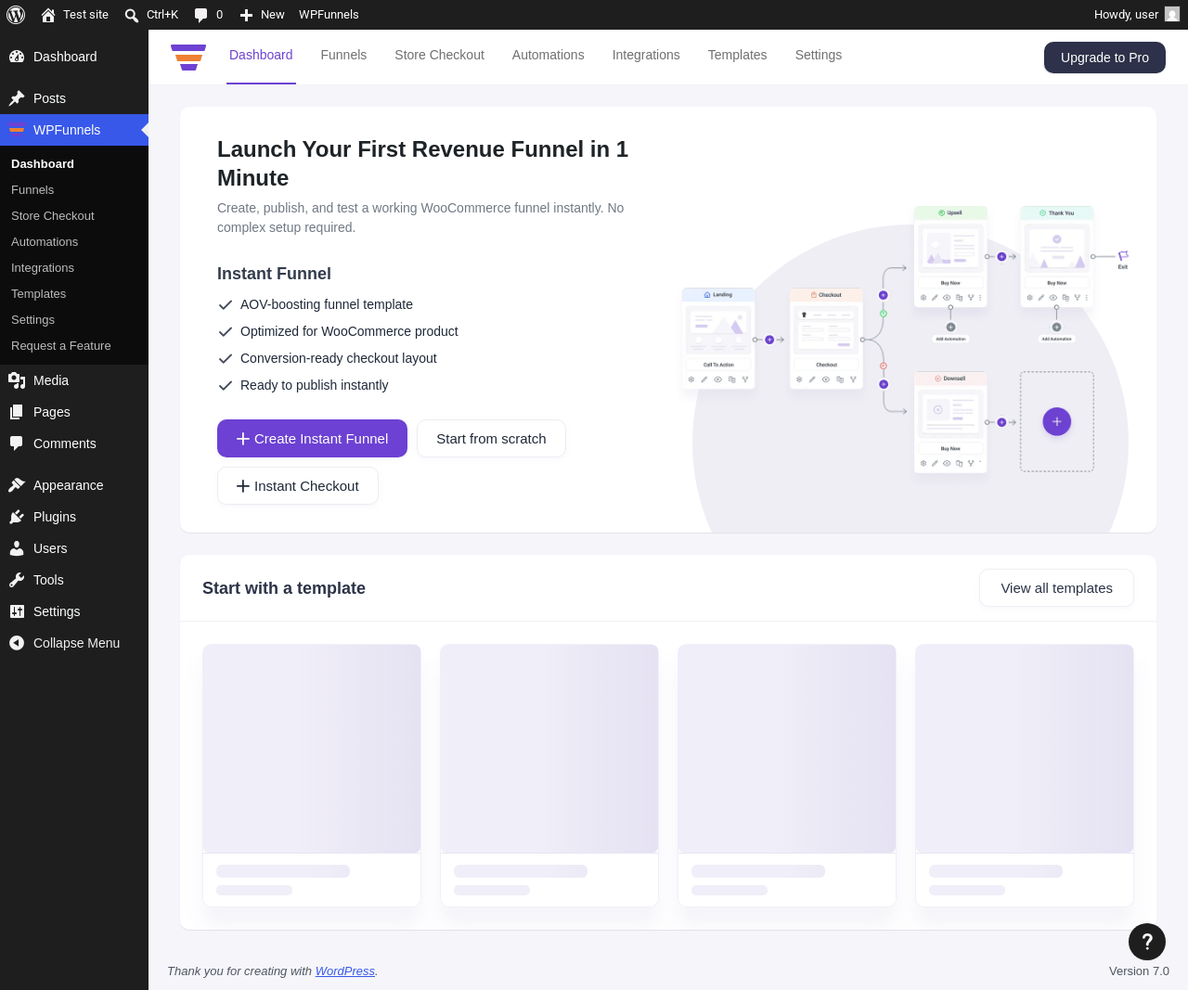Click the New content button in the admin bar
The height and width of the screenshot is (990, 1188).
(262, 15)
